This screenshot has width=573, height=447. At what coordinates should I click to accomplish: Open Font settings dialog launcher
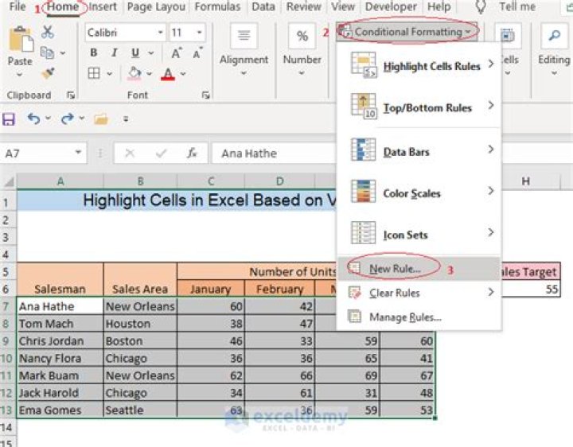206,95
